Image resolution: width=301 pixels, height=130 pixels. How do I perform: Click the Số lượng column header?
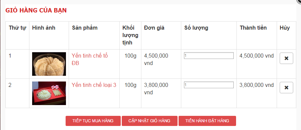point(196,28)
